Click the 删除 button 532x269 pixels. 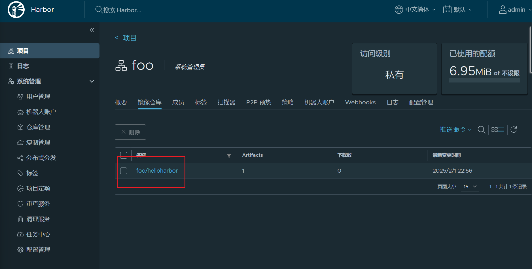tap(130, 132)
